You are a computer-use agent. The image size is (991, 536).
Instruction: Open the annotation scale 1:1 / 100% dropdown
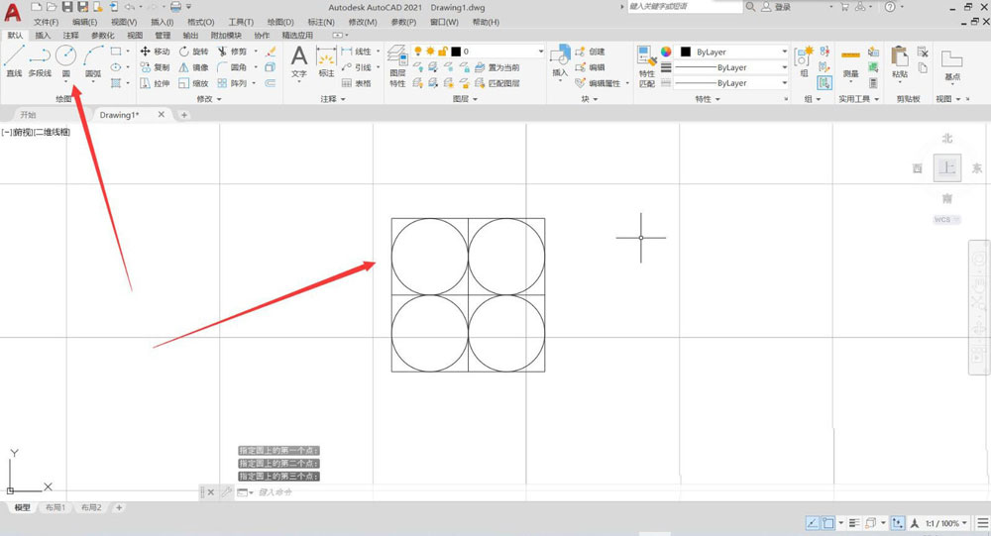point(946,523)
